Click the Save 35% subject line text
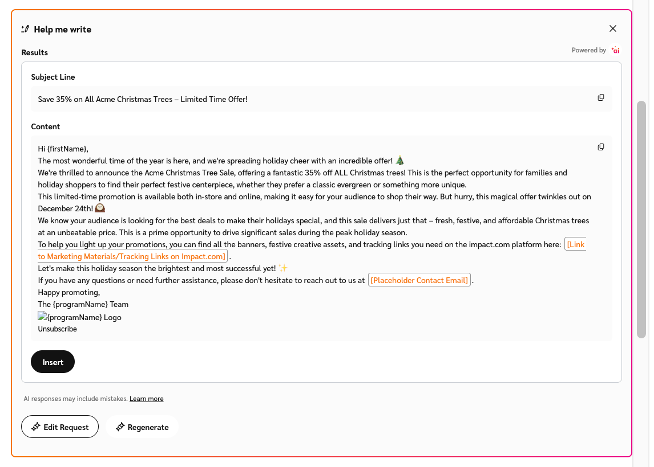The width and height of the screenshot is (654, 467). pyautogui.click(x=143, y=99)
